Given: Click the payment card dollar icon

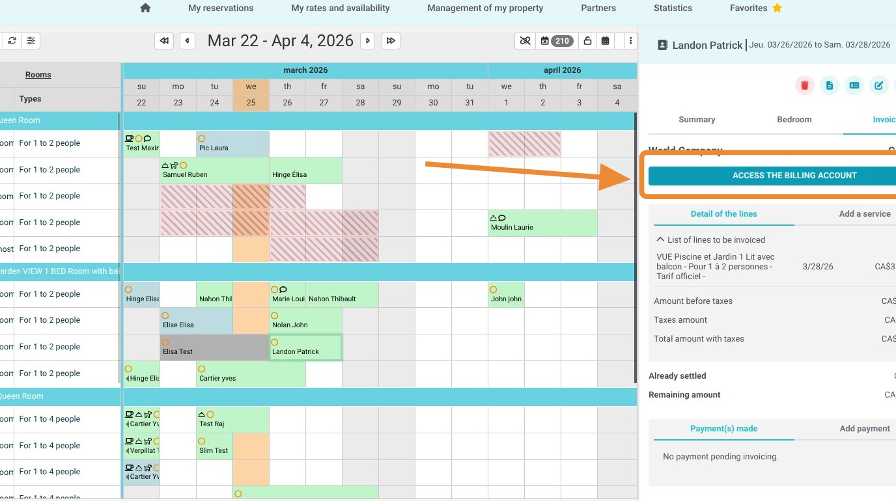Looking at the screenshot, I should 854,85.
